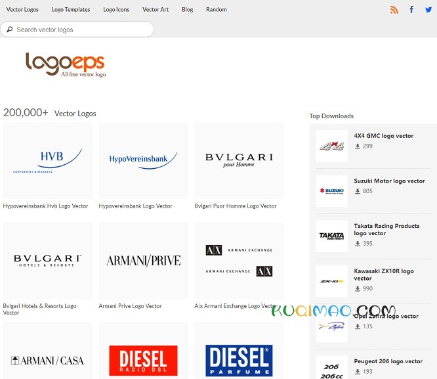Image resolution: width=437 pixels, height=379 pixels.
Task: Click the 4X4 GMC sidebar thumbnail
Action: [x=331, y=146]
